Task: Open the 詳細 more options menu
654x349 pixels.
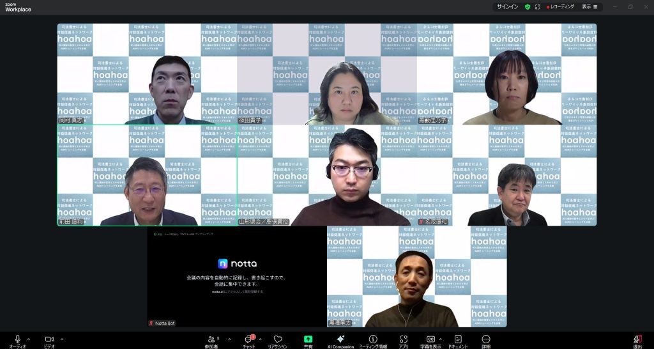Action: pos(486,339)
